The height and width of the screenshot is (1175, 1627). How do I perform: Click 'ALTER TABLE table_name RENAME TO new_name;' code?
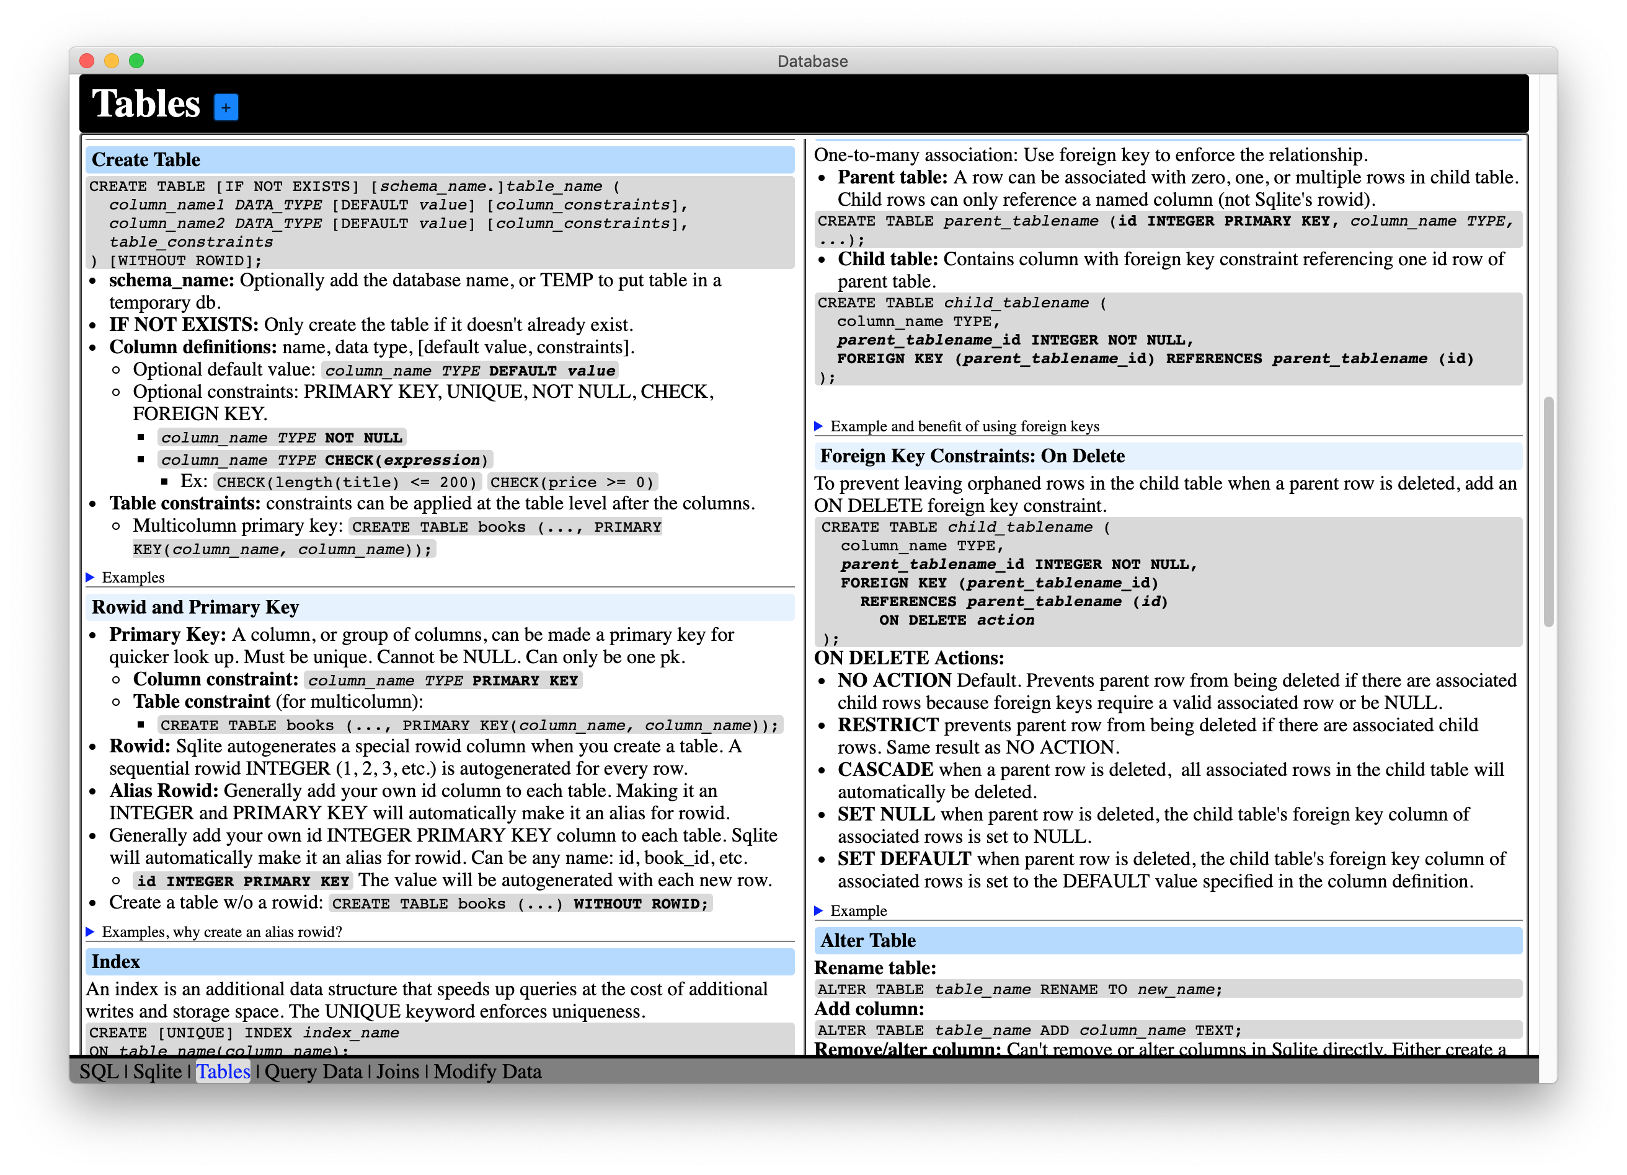click(1168, 988)
